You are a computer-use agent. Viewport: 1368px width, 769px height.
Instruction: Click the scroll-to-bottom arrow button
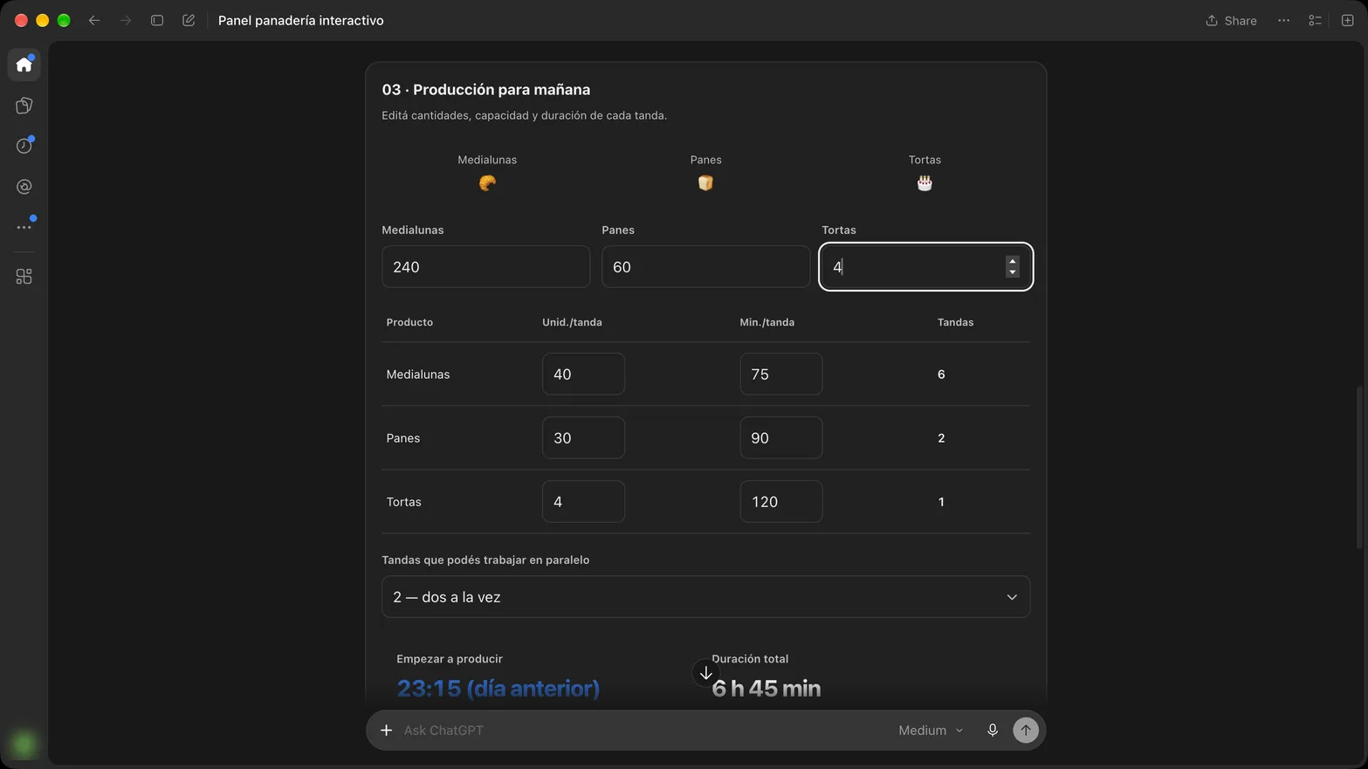coord(705,673)
